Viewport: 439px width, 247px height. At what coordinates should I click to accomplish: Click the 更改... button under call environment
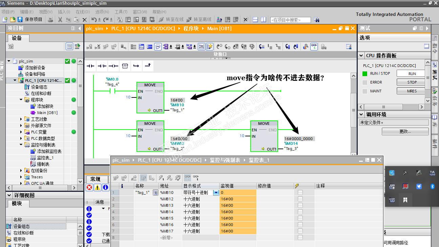click(405, 131)
